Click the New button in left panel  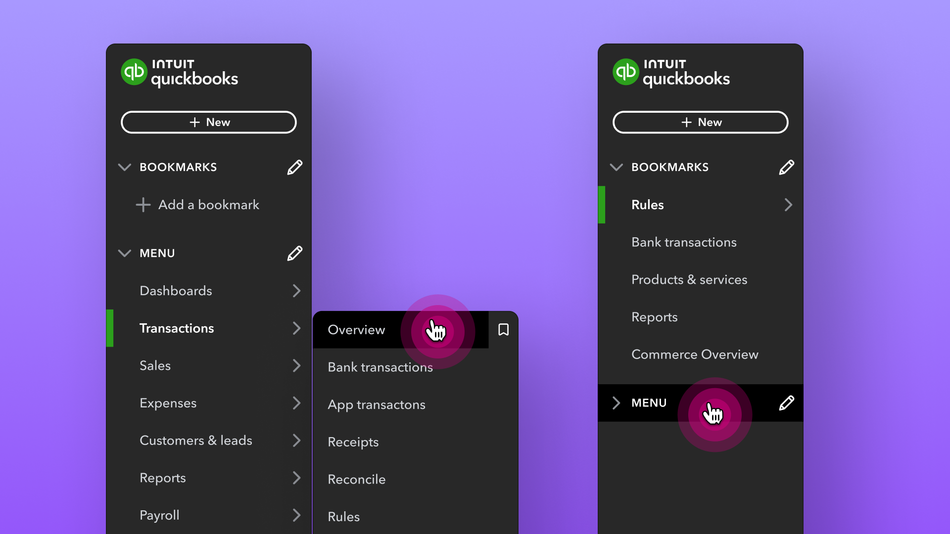(x=209, y=122)
